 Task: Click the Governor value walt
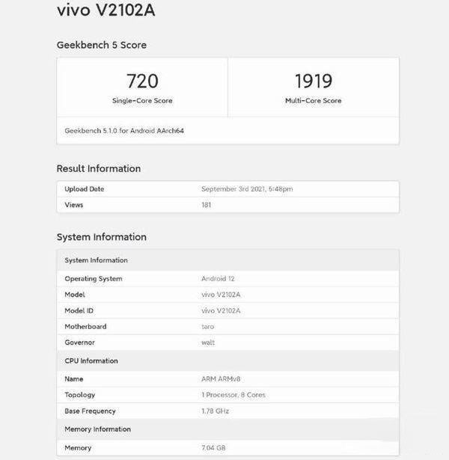208,343
